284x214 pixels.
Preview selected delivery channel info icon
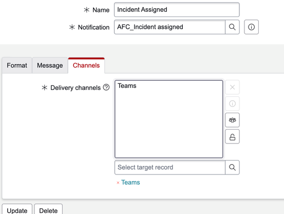pyautogui.click(x=232, y=103)
